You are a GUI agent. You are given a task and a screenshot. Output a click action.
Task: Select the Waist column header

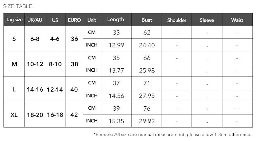tap(237, 20)
